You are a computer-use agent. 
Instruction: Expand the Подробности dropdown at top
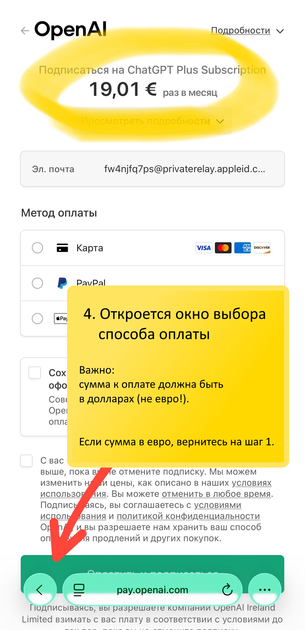click(247, 31)
